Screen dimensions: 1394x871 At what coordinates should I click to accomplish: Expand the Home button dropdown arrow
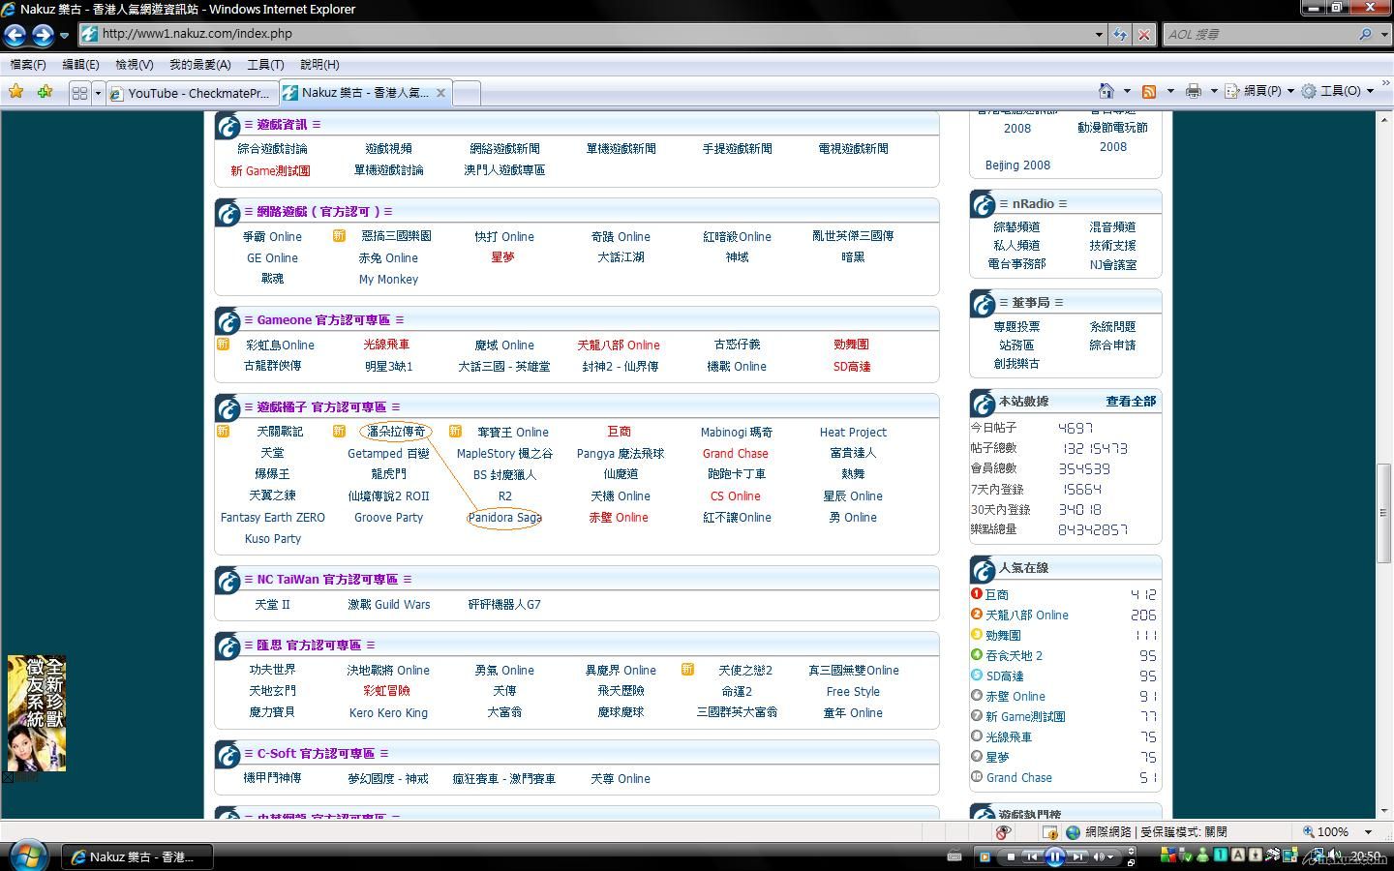point(1127,91)
